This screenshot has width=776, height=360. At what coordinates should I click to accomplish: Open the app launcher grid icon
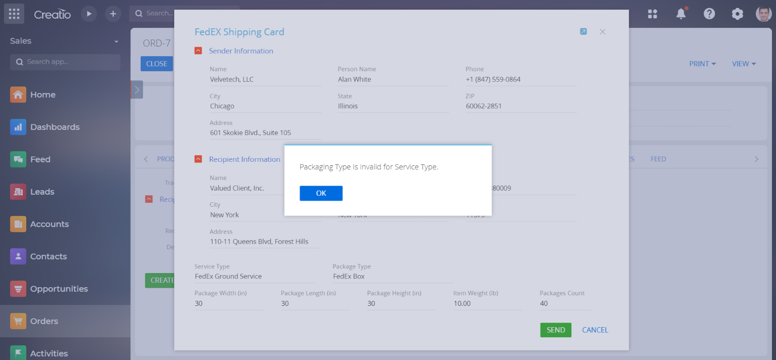pyautogui.click(x=14, y=14)
